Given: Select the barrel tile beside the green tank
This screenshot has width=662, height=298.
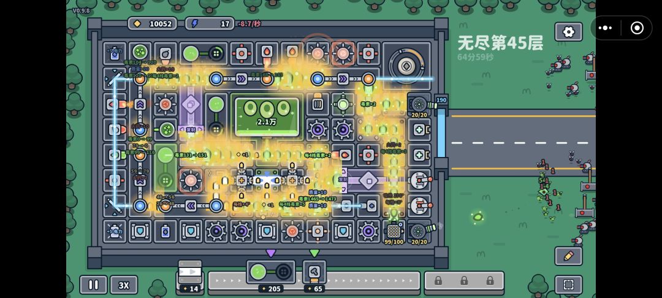Looking at the screenshot, I should tap(318, 104).
